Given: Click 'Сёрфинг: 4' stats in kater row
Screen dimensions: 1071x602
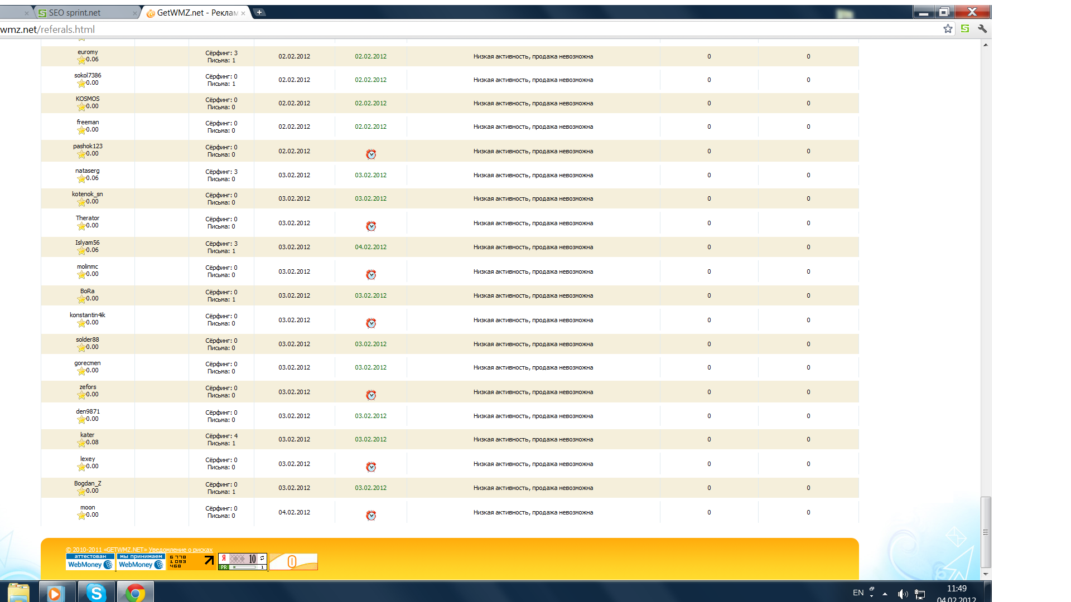Looking at the screenshot, I should click(x=221, y=436).
